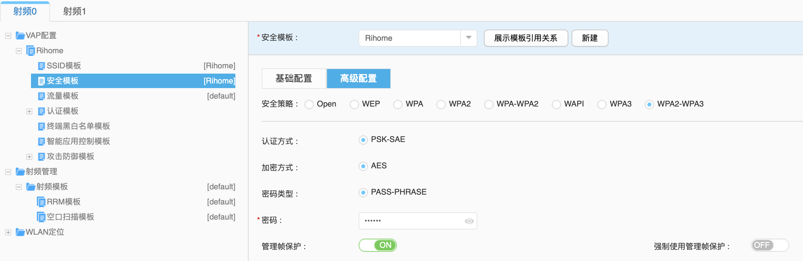Select 空口扫描模板 in the tree
803x261 pixels.
71,217
